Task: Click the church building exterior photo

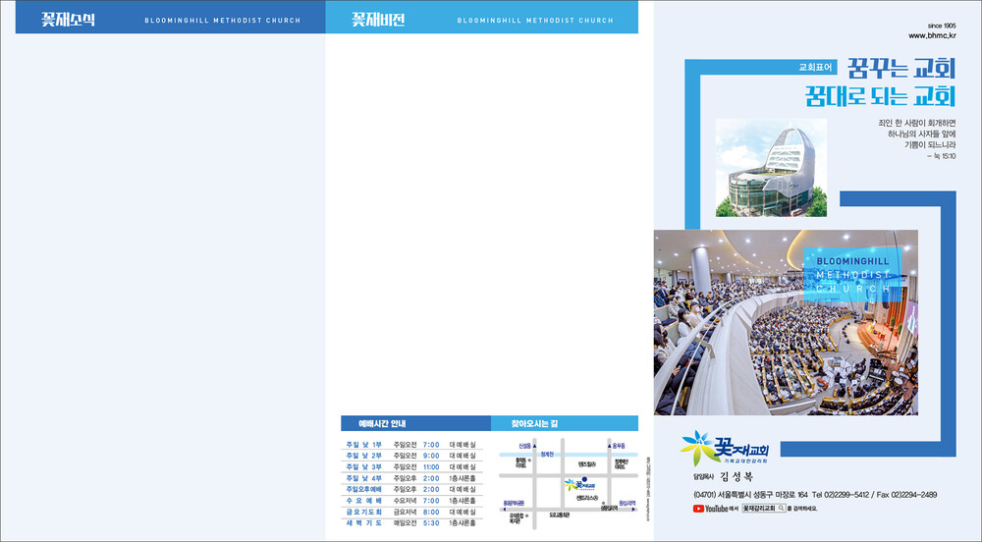Action: [770, 168]
